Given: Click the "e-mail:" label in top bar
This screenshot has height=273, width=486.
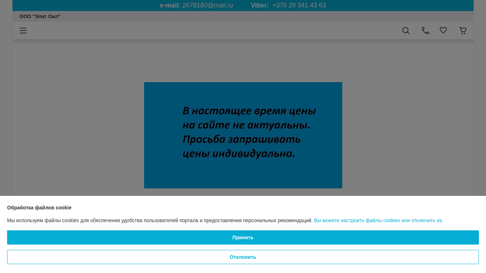Looking at the screenshot, I should (170, 5).
